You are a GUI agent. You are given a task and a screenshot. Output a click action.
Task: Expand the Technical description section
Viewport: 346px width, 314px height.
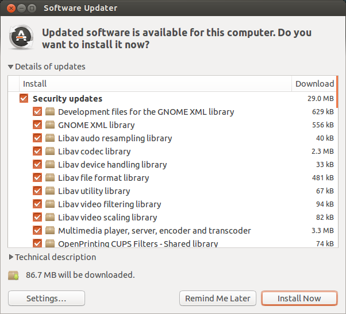pos(11,257)
